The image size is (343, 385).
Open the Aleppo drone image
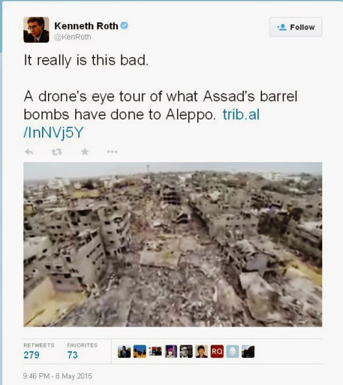tap(172, 244)
